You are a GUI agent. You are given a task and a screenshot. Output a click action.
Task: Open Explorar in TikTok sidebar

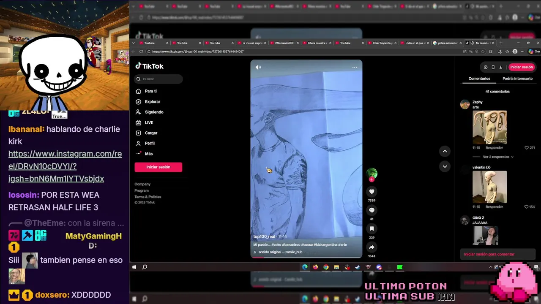pyautogui.click(x=148, y=102)
